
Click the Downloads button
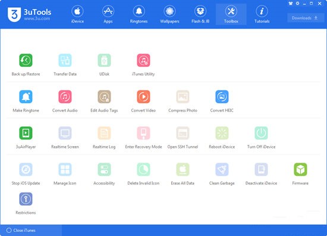point(306,18)
